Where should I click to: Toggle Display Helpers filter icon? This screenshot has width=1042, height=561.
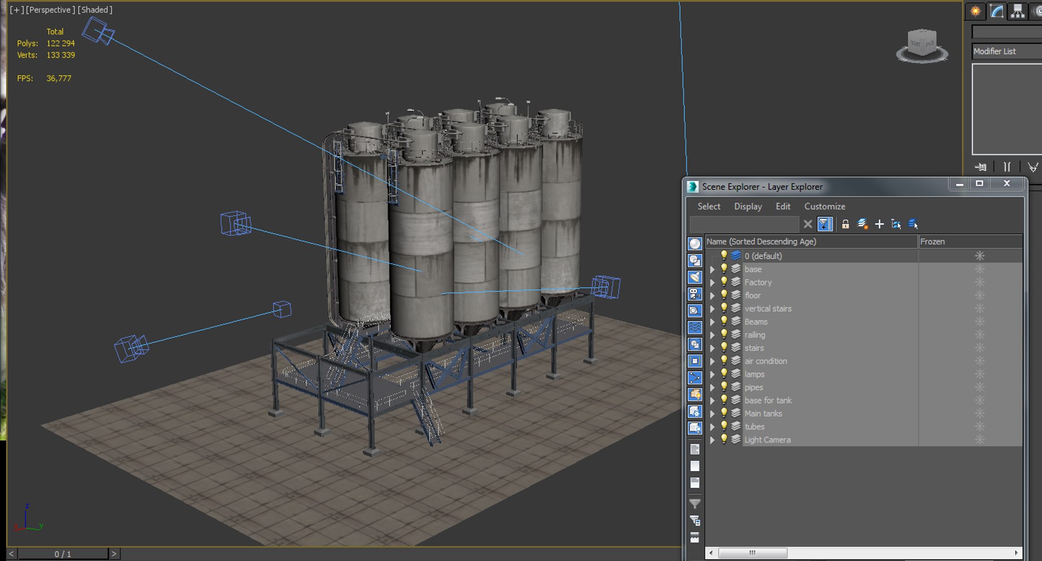click(695, 311)
